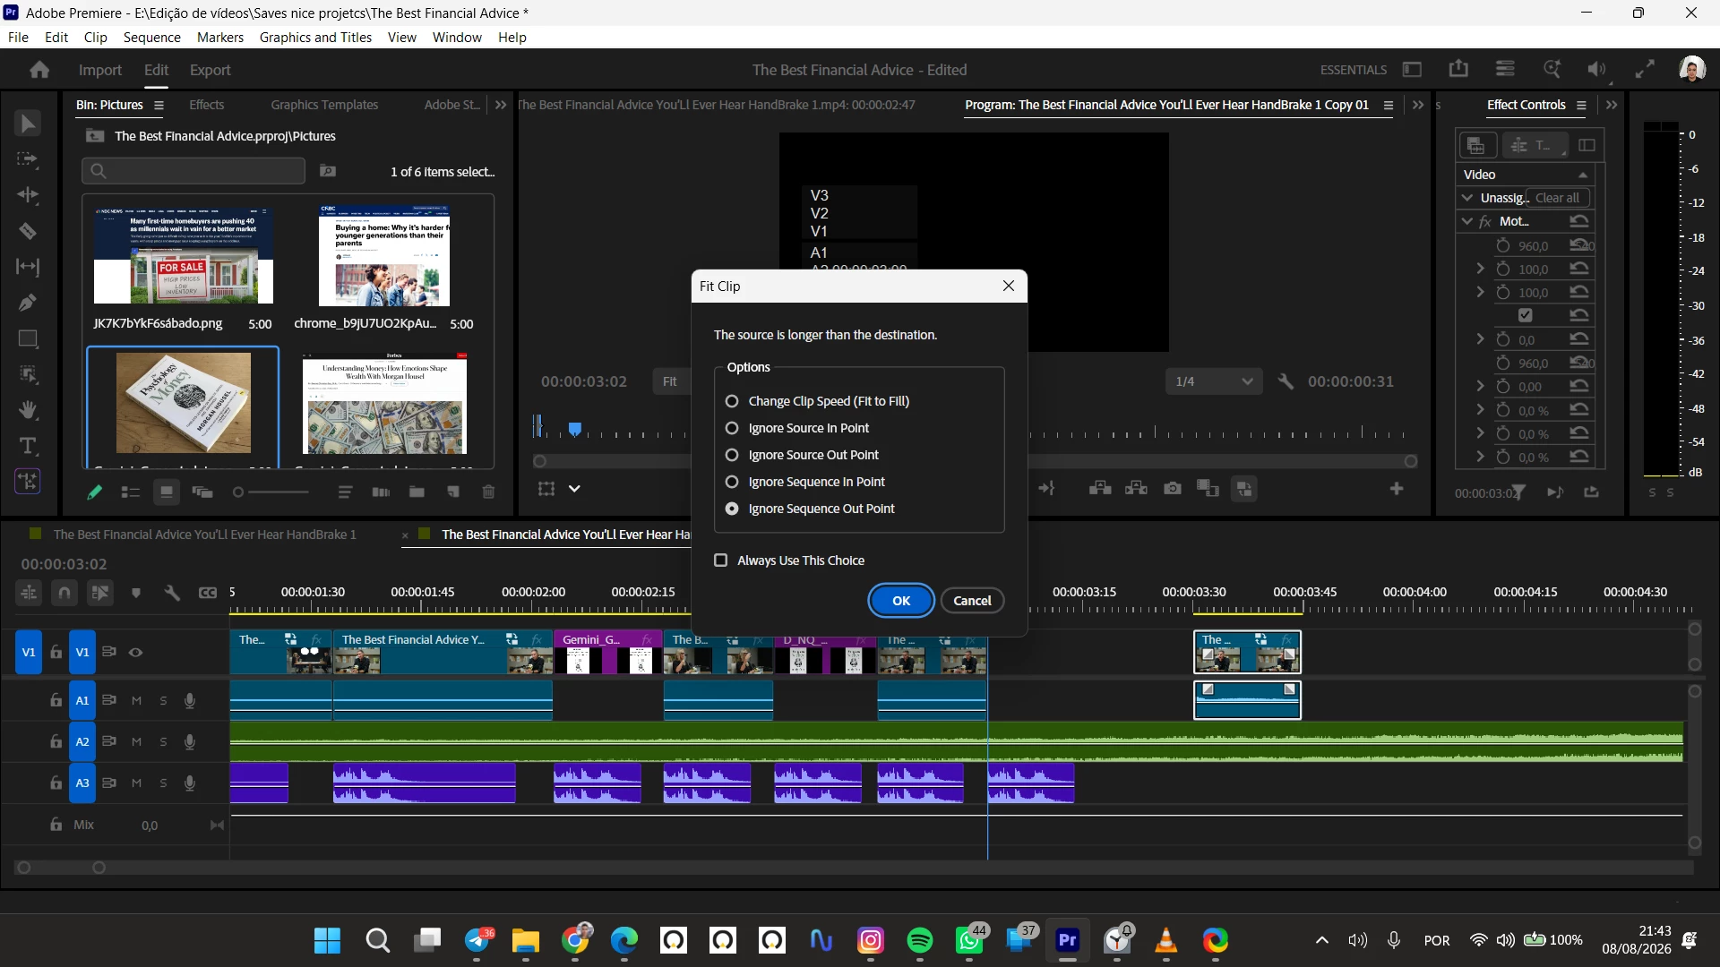Go to the Home screen icon

(x=39, y=70)
